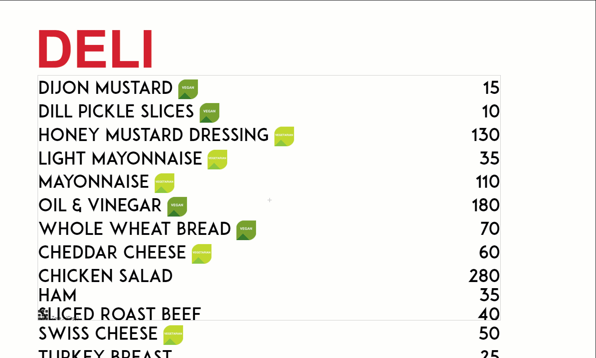Click the Sliced Roast Beef item text
This screenshot has height=358, width=596.
(120, 313)
